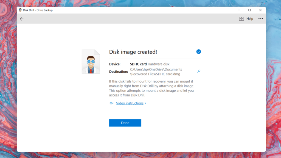
Task: Click the magnifier icon beside destination path
Action: pyautogui.click(x=199, y=71)
